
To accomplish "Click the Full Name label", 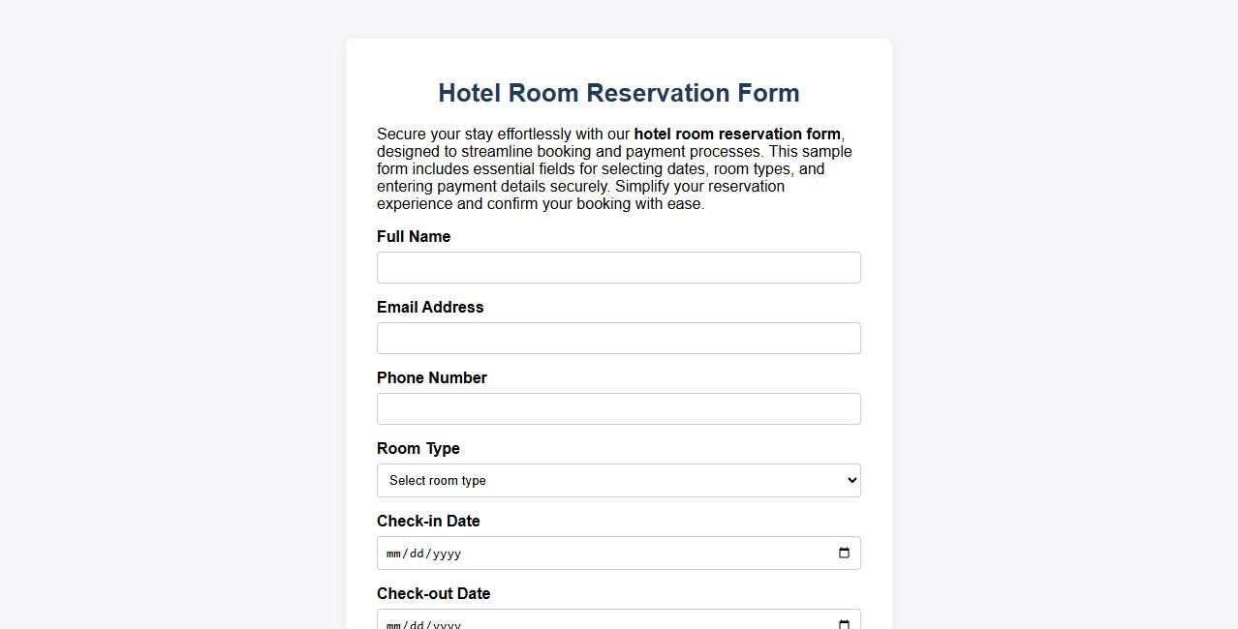I will [x=414, y=236].
